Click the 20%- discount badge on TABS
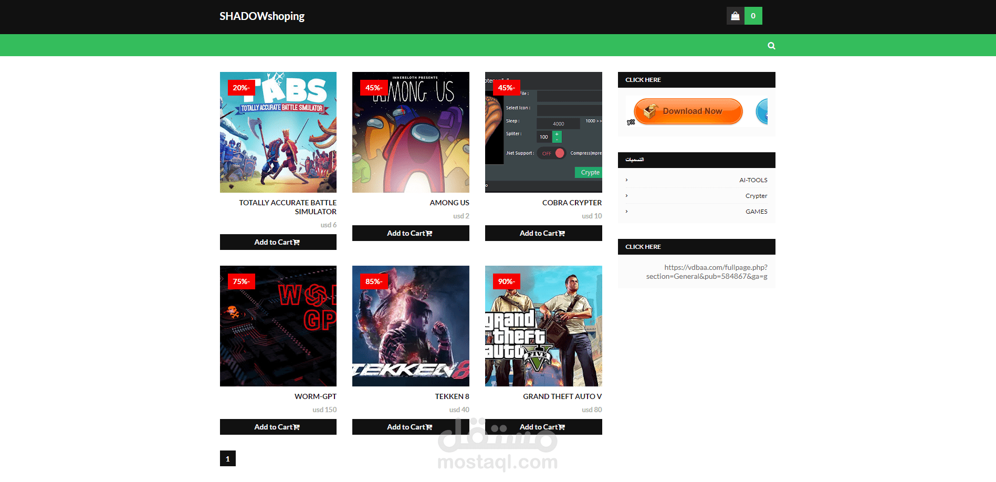996x482 pixels. (x=241, y=88)
